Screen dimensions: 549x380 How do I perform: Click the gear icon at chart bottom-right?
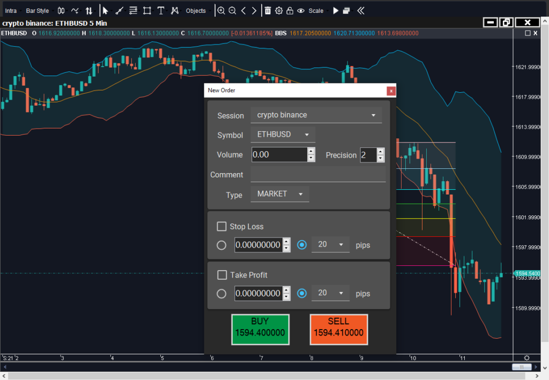(x=526, y=357)
